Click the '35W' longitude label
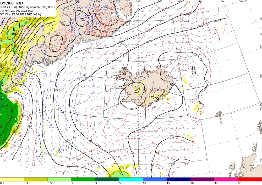Screen dimensions: 262x185 coord(77,1)
